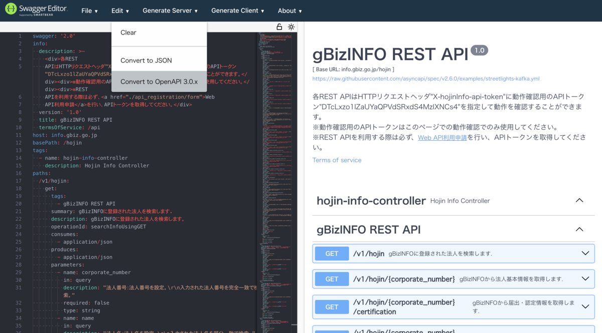Click line 17 /v1/hojin: path
Viewport: 602px width, 333px height.
pyautogui.click(x=54, y=181)
